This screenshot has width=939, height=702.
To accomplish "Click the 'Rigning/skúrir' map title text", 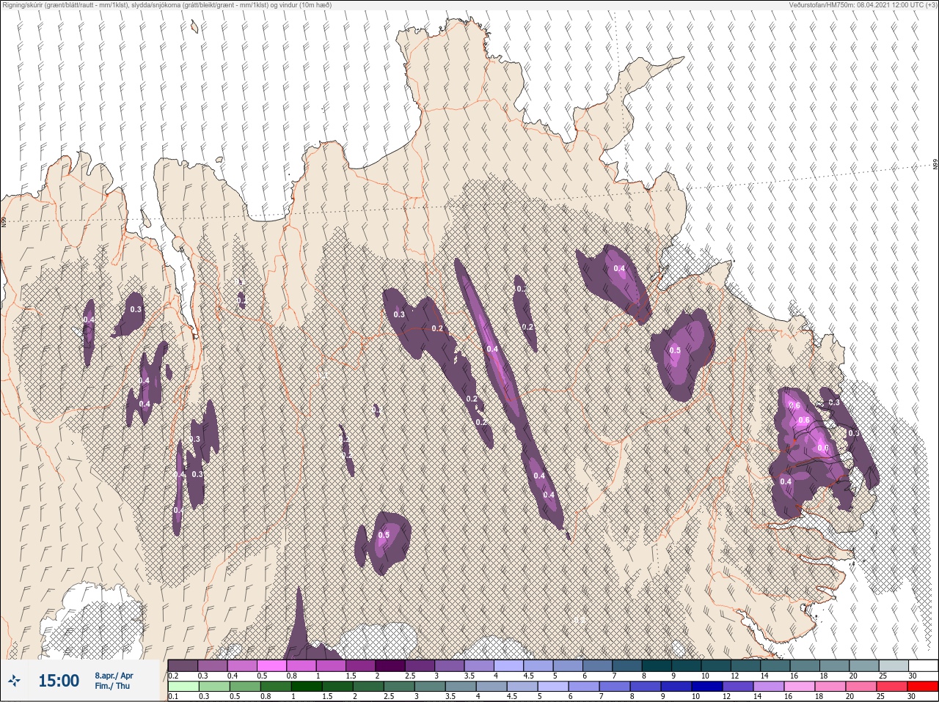I will [x=167, y=4].
